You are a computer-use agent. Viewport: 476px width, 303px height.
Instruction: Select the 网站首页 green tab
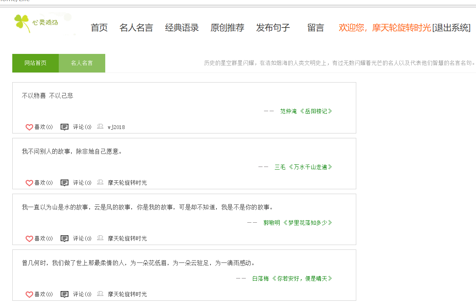pos(35,63)
